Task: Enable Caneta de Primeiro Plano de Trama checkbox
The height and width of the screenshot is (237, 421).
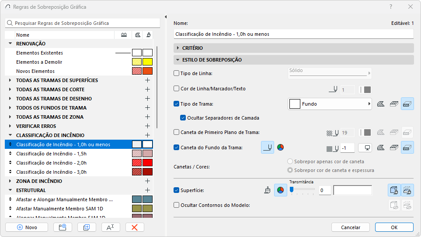Action: [177, 132]
